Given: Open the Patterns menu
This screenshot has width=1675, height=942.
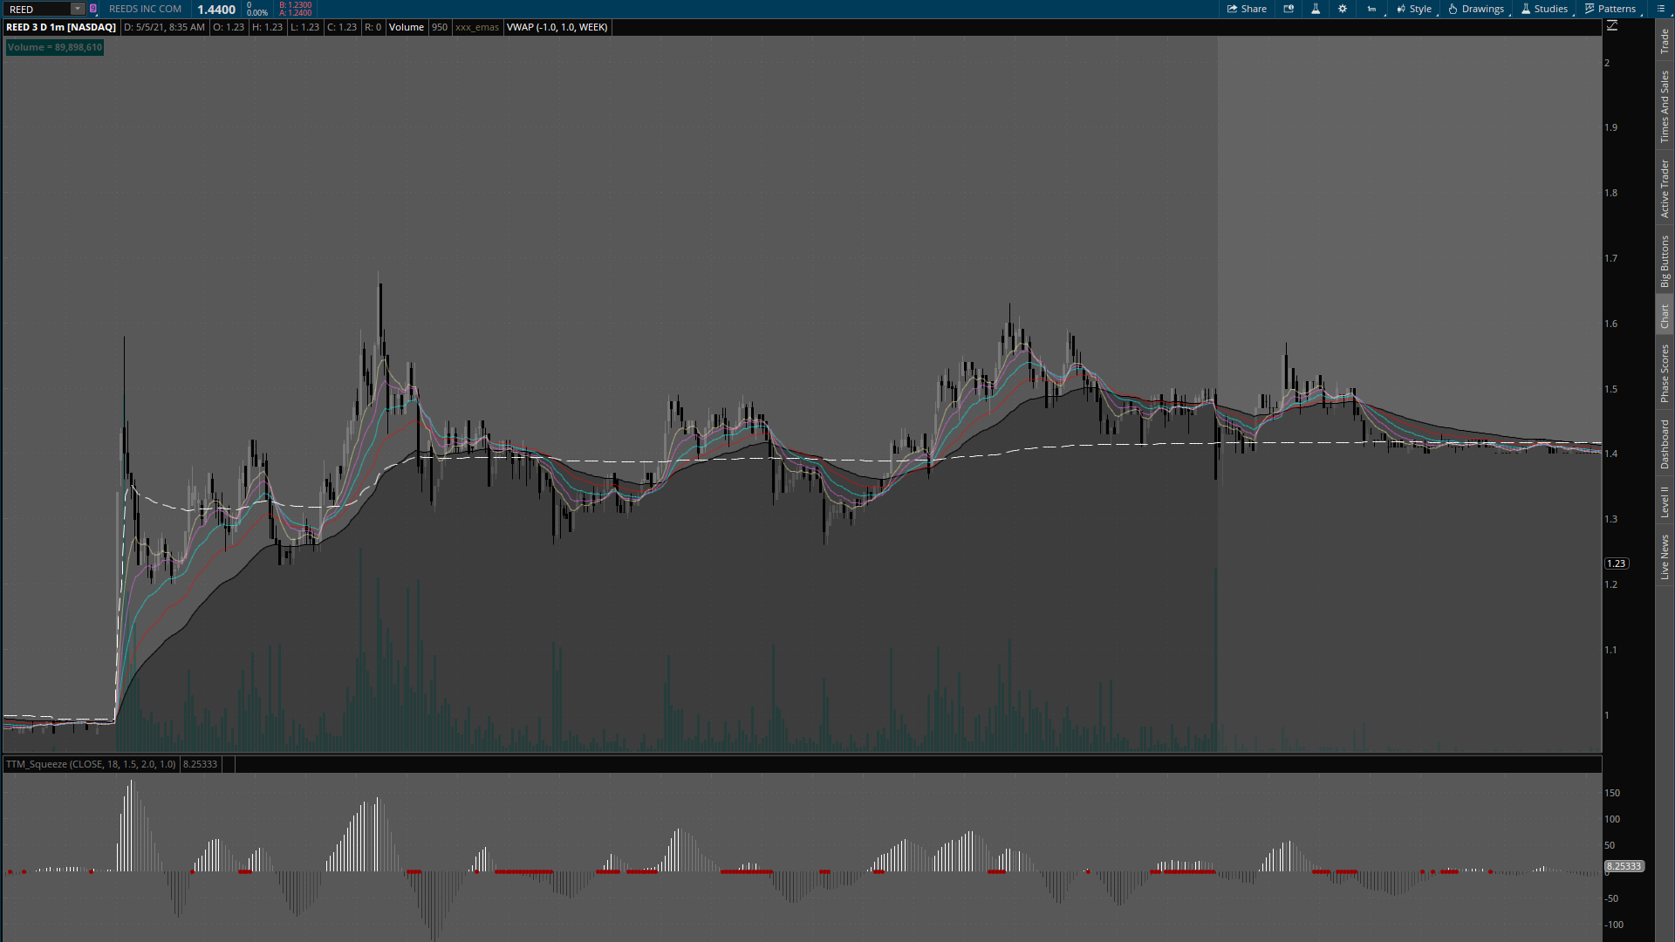Looking at the screenshot, I should 1610,9.
